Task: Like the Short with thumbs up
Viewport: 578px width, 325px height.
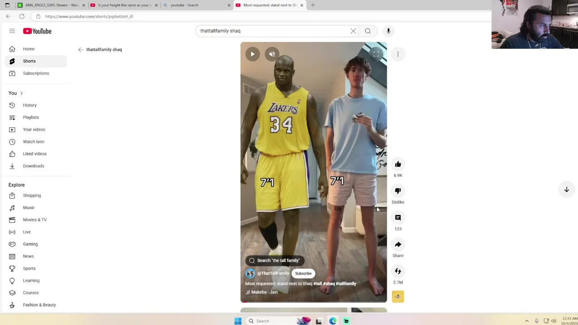Action: [x=398, y=164]
